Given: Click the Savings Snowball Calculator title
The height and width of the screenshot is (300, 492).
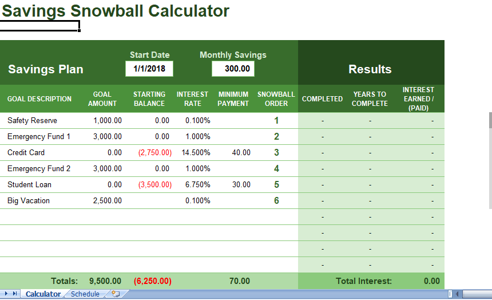Looking at the screenshot, I should coord(116,11).
